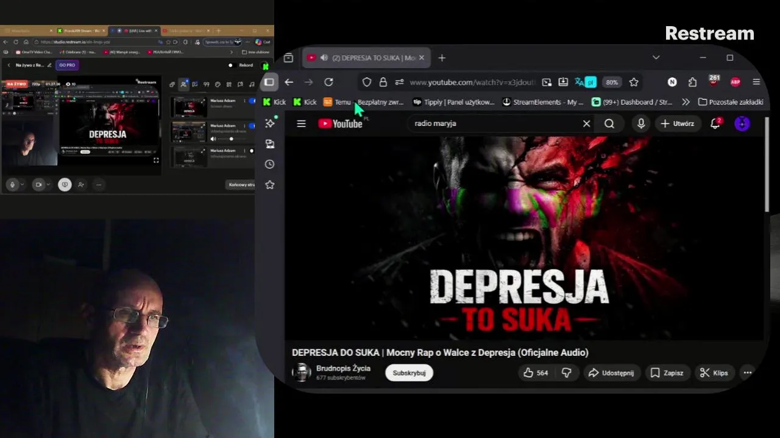Screen dimensions: 780x438
Task: Start voice search with the microphone
Action: (x=641, y=123)
